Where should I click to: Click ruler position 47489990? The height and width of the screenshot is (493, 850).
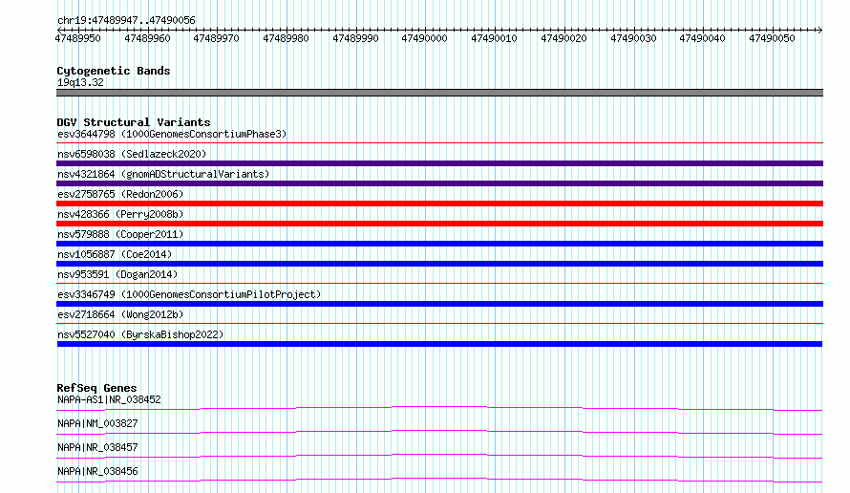[x=355, y=38]
